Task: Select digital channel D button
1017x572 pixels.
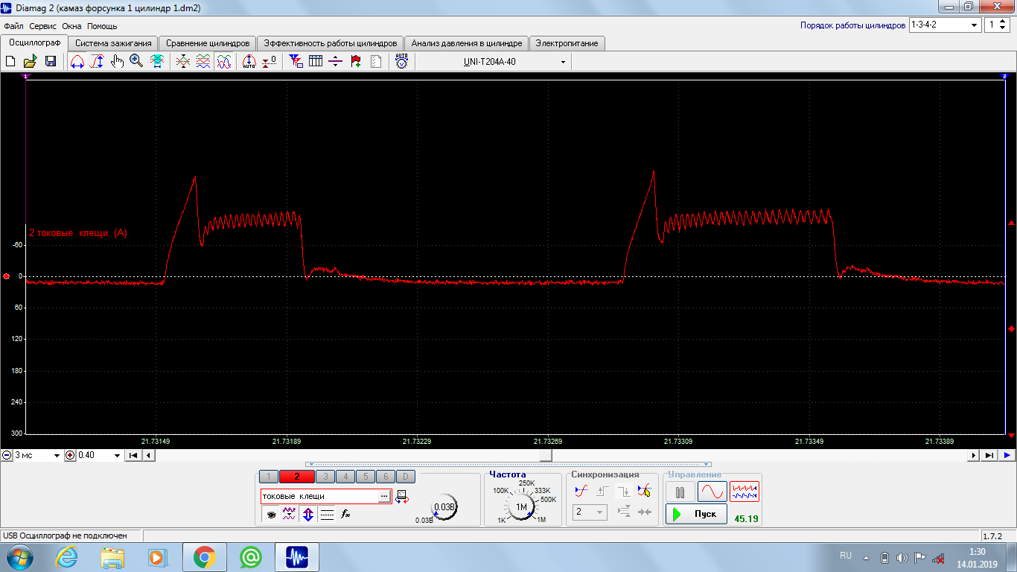Action: [405, 477]
